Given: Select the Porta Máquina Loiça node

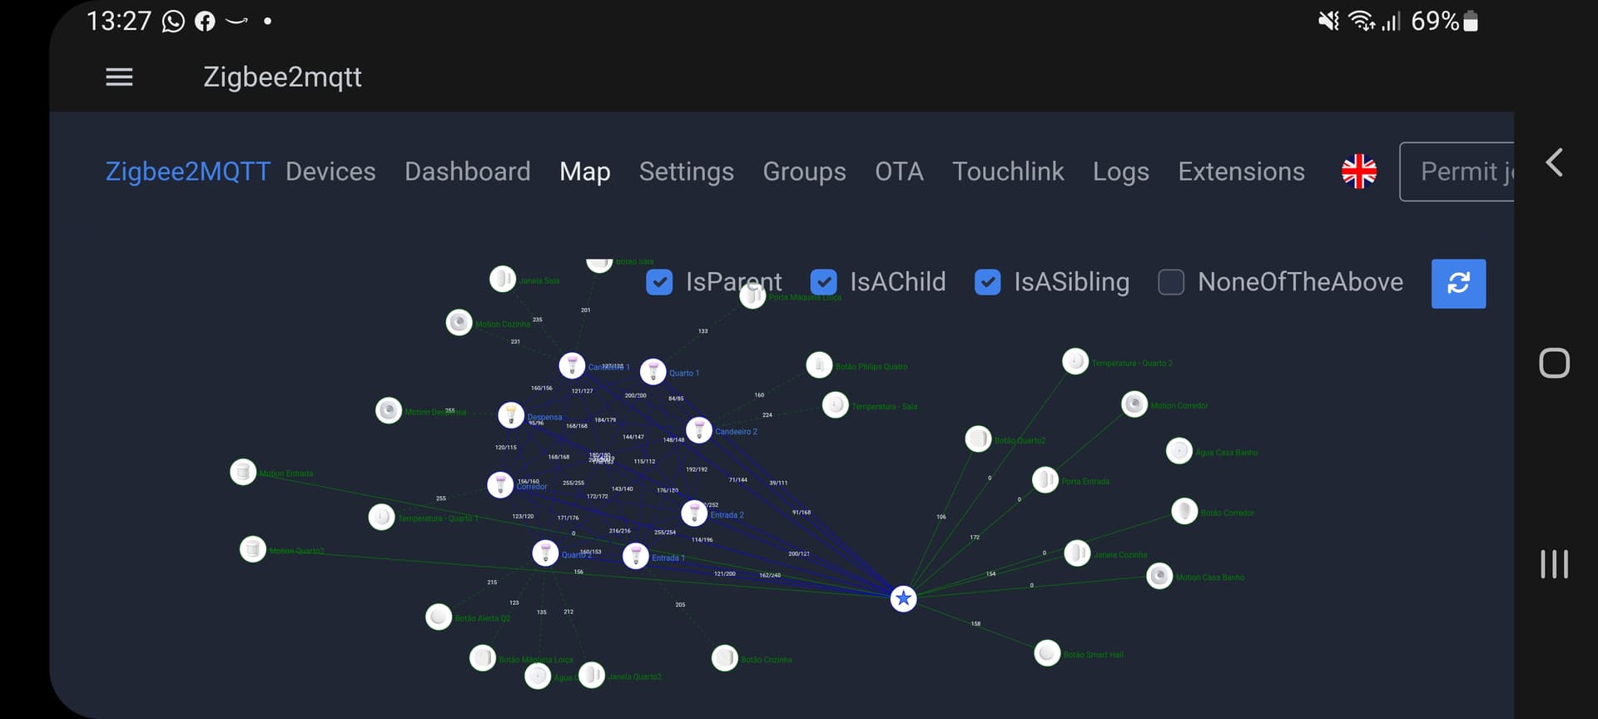Looking at the screenshot, I should 752,295.
